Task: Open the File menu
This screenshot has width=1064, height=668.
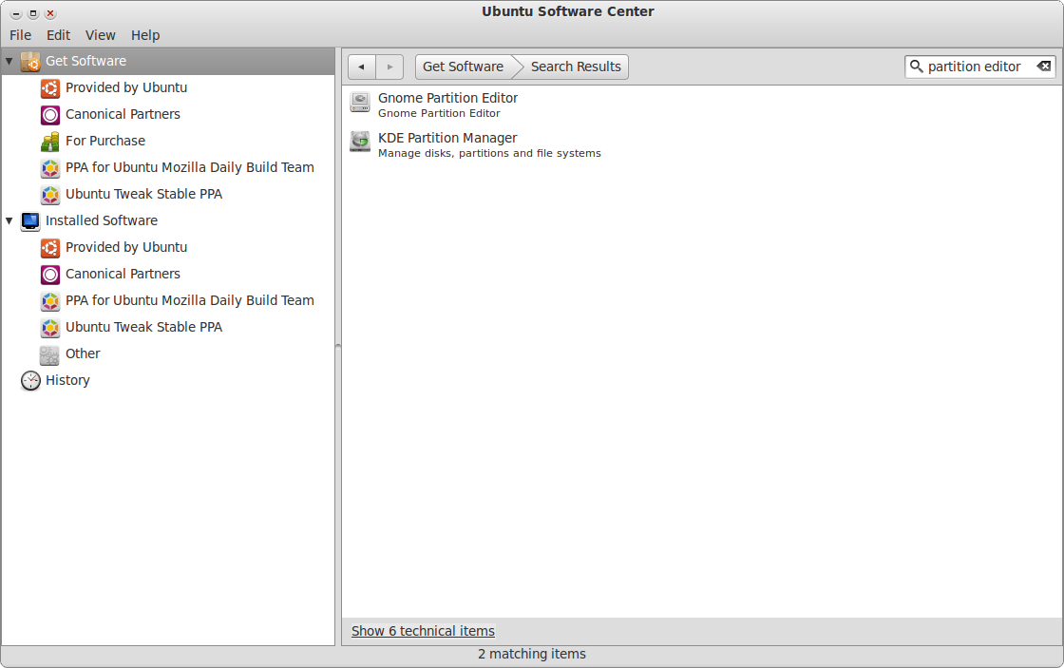Action: coord(20,35)
